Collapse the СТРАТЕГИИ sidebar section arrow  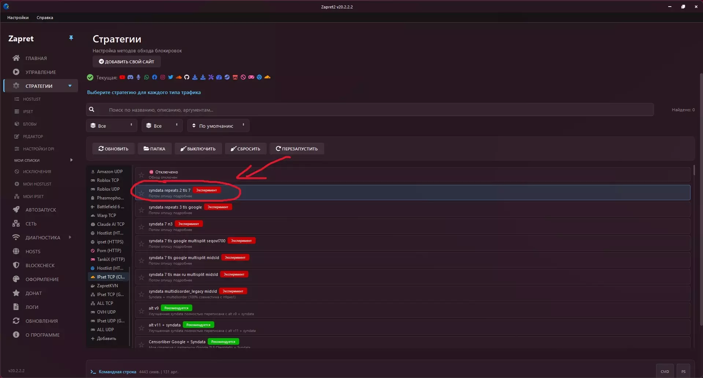(x=70, y=86)
